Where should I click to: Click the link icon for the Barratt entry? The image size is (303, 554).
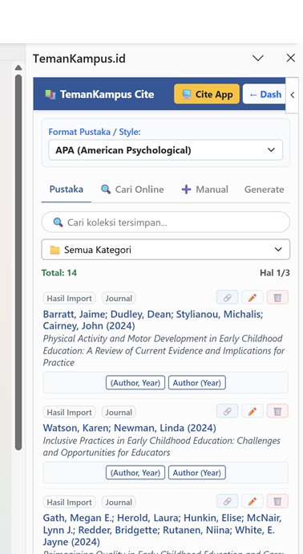(x=227, y=298)
